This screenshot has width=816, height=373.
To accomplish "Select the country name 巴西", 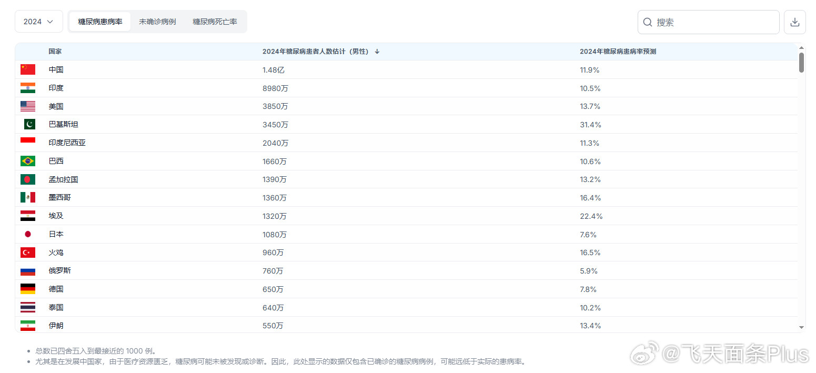I will click(56, 161).
